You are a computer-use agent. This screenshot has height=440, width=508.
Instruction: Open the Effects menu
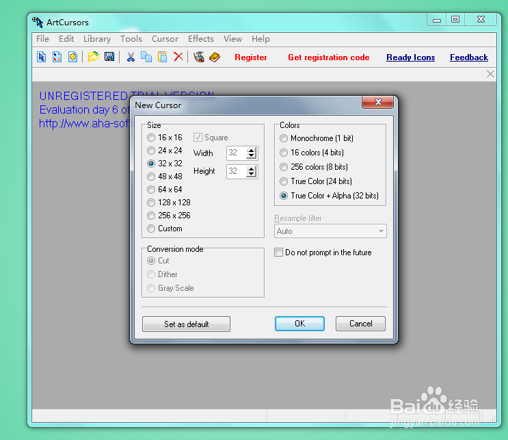tap(201, 39)
